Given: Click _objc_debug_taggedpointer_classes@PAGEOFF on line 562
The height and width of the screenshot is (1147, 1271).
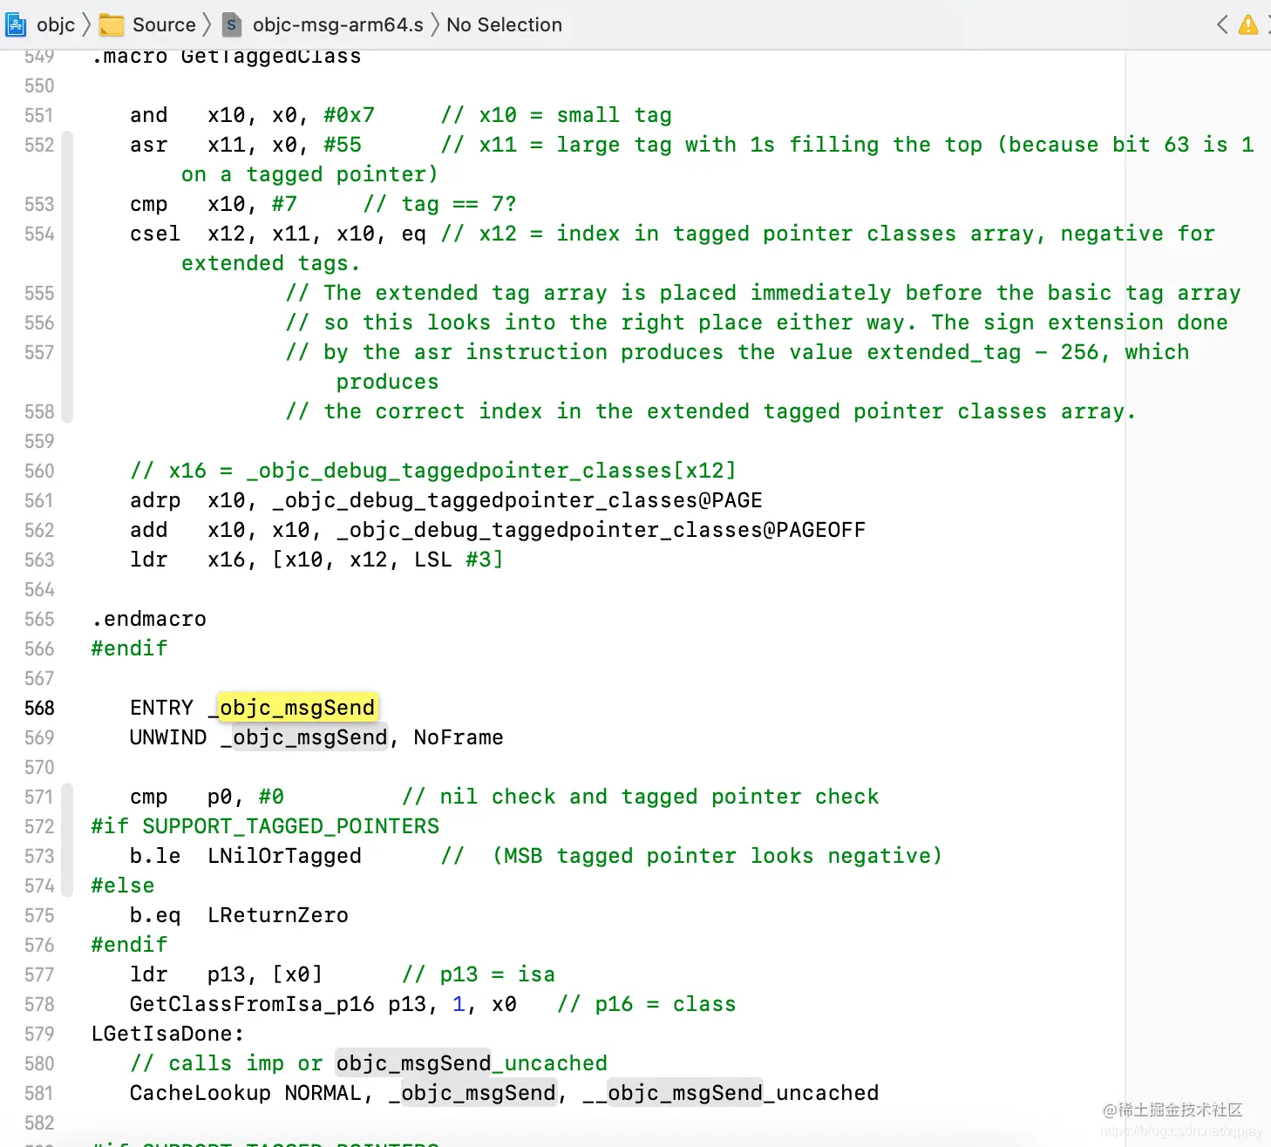Looking at the screenshot, I should click(602, 530).
